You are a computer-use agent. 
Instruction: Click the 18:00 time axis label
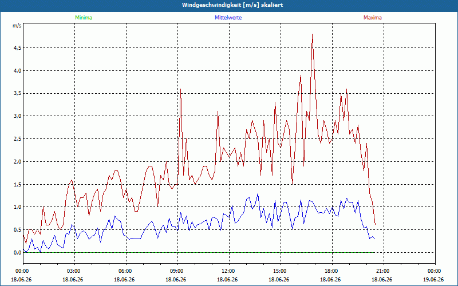[x=333, y=271]
